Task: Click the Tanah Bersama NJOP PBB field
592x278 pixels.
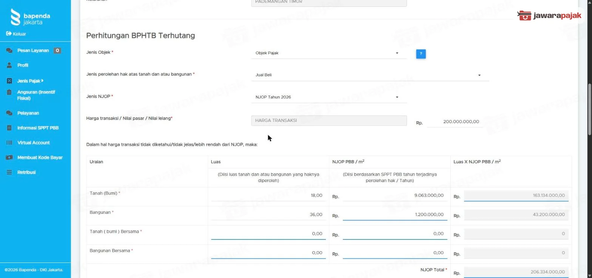Action: coord(395,234)
